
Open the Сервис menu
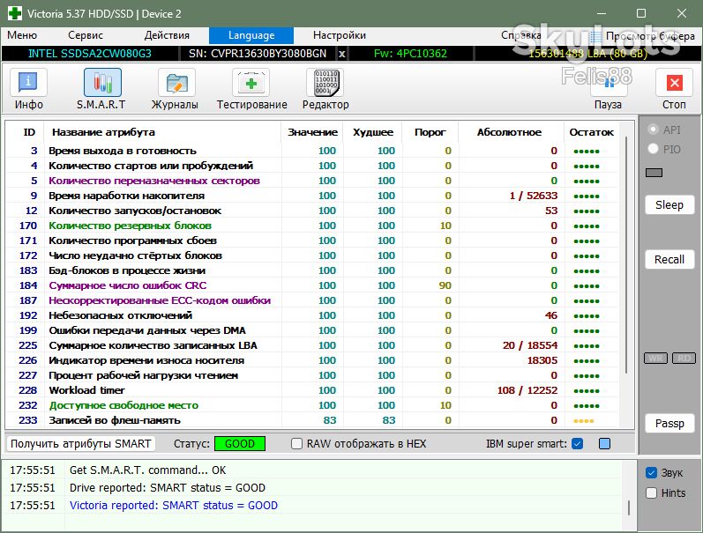click(86, 35)
